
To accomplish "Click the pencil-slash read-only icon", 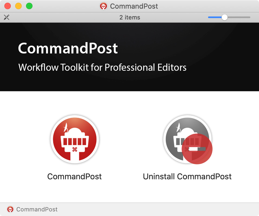I will 7,17.
